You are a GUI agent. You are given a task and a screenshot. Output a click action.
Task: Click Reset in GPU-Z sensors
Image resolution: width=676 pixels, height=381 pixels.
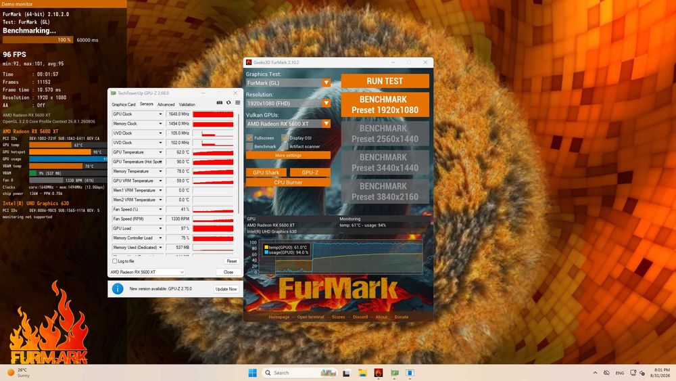point(231,261)
